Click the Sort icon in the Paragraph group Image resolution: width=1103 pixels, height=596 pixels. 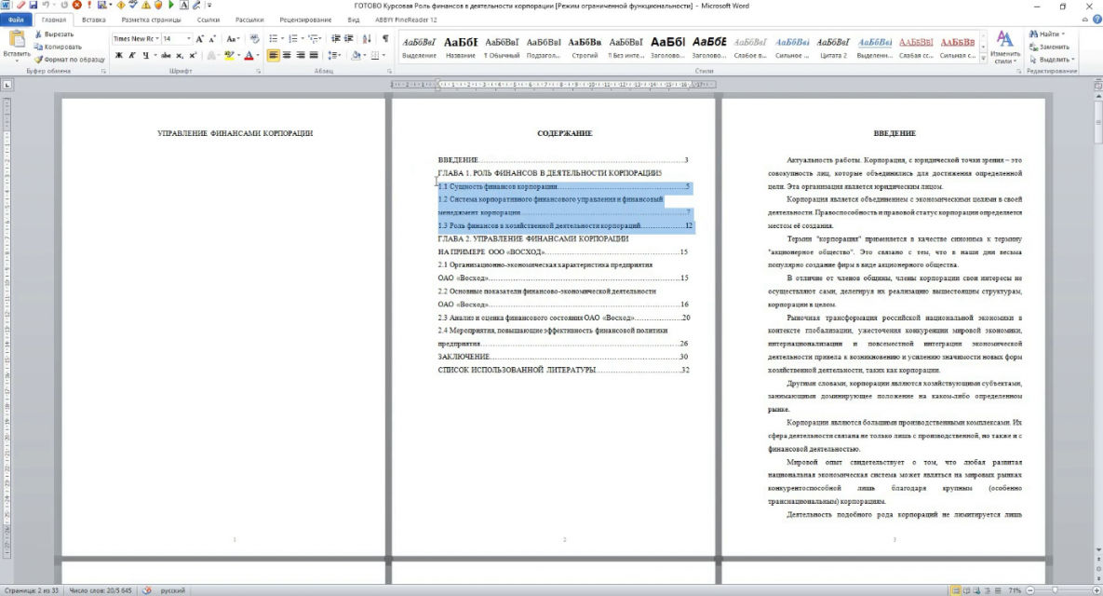point(365,37)
